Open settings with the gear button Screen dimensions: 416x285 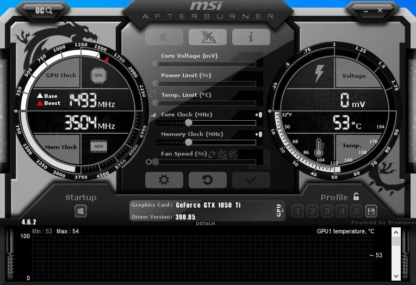(164, 179)
